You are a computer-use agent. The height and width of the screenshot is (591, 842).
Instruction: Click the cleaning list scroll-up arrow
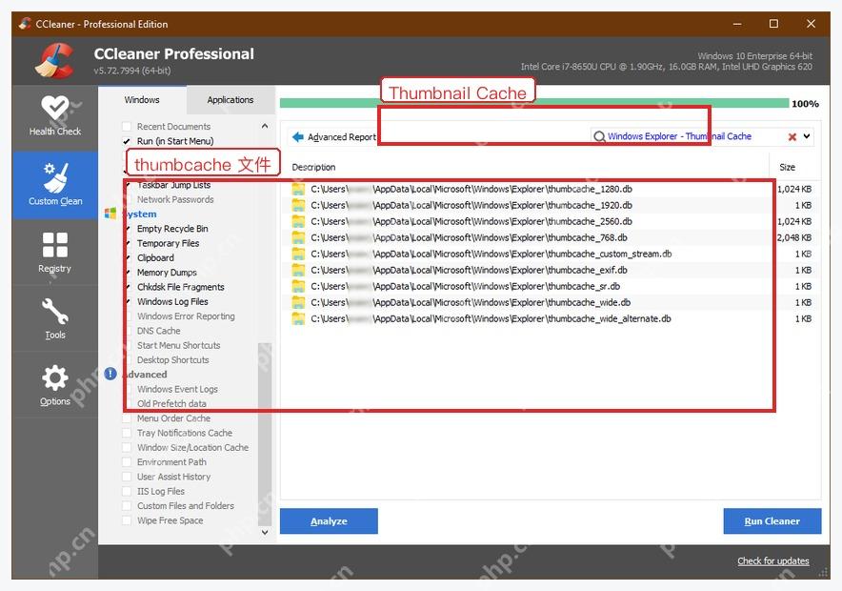(265, 126)
